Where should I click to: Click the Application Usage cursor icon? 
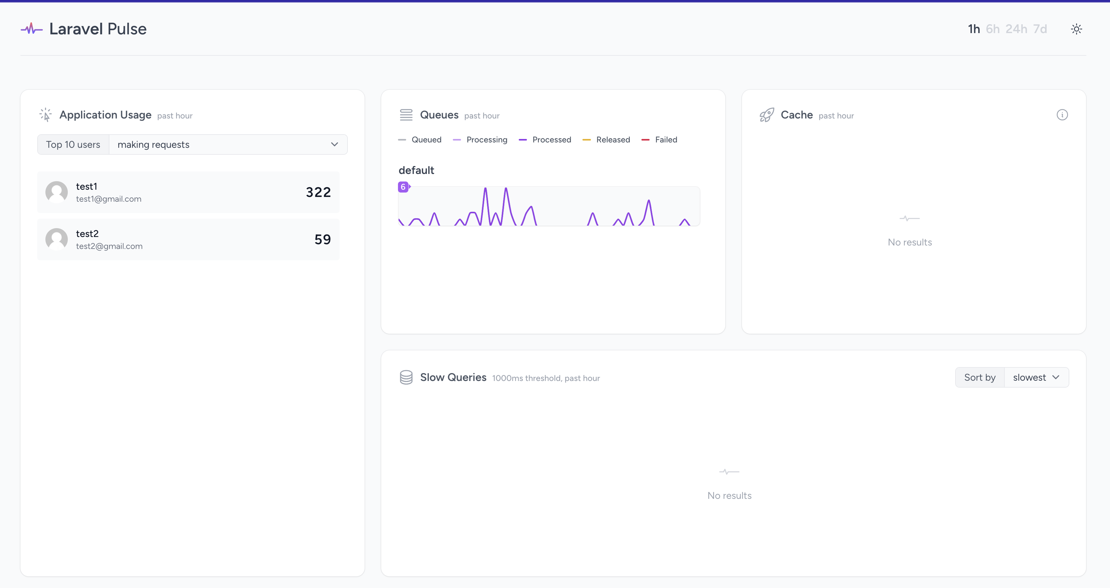click(x=46, y=115)
